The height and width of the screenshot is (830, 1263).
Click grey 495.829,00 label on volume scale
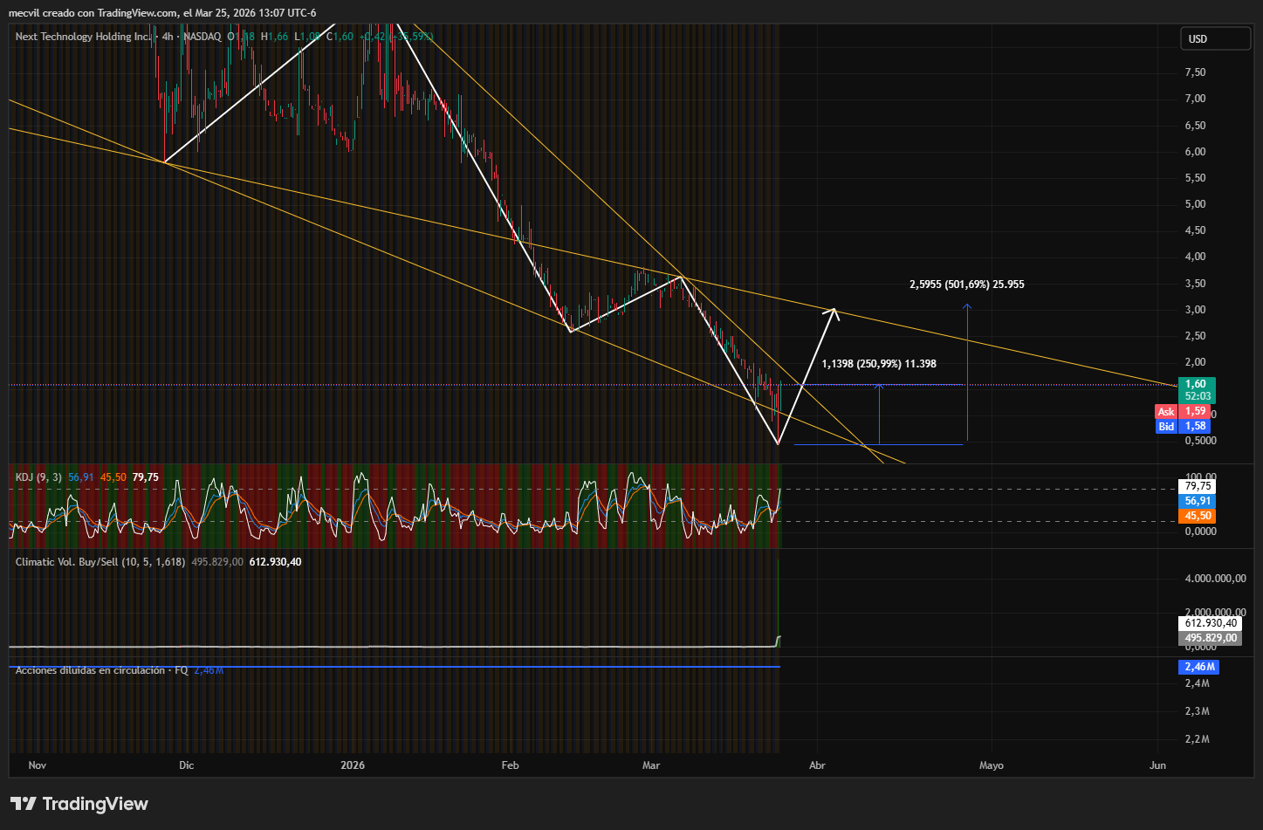pyautogui.click(x=1211, y=638)
